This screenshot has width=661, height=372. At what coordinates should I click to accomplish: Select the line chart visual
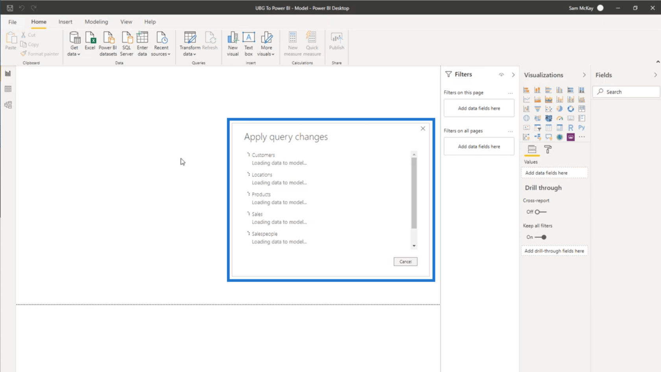(526, 99)
